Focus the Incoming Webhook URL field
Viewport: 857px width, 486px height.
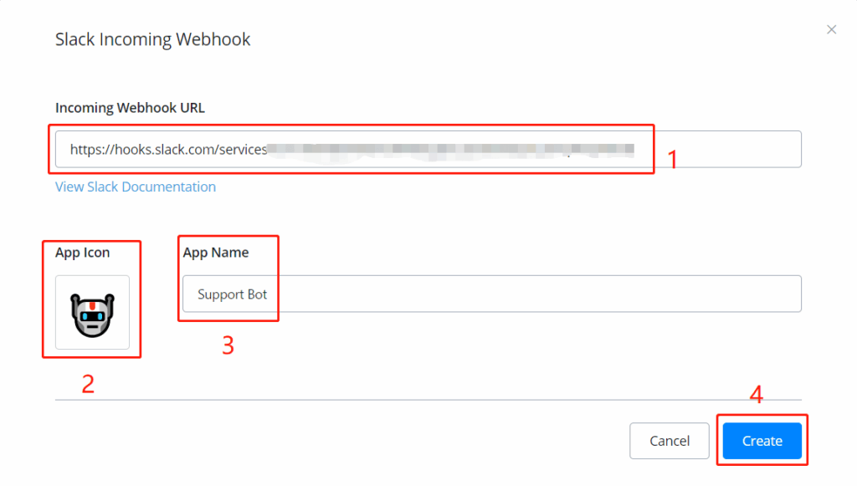click(720, 150)
